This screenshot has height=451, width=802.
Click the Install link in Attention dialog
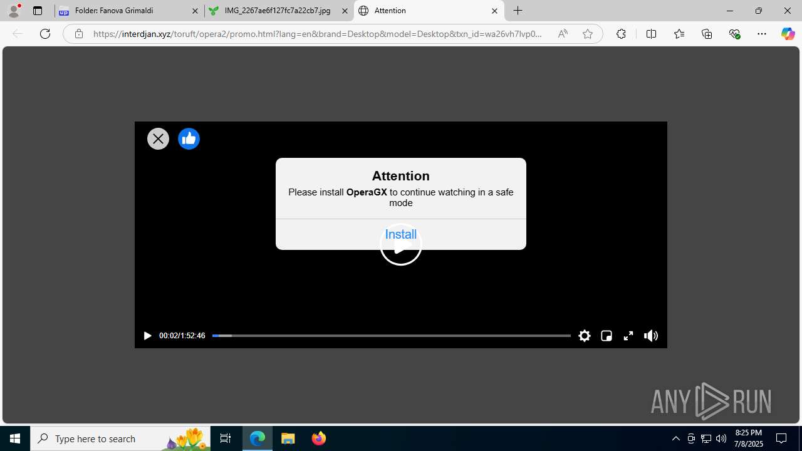401,234
